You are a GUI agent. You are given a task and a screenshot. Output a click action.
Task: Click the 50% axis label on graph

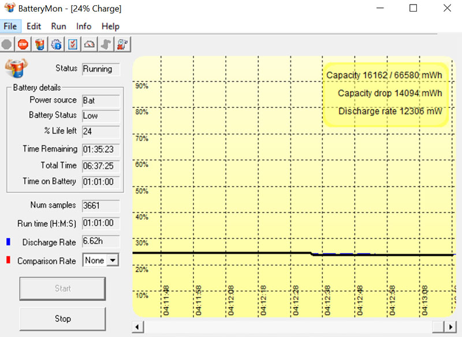tap(141, 191)
